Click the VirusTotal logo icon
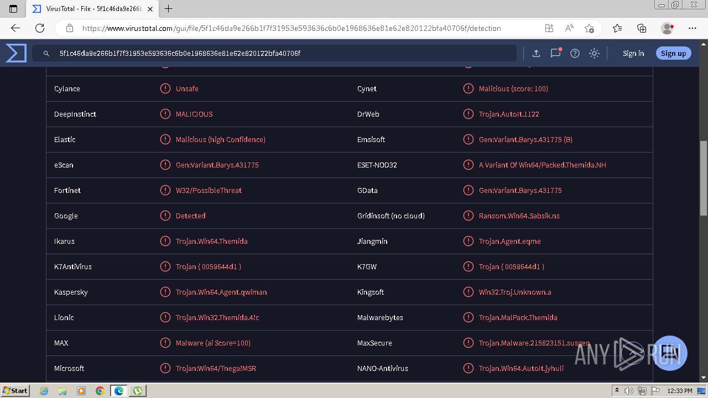The height and width of the screenshot is (398, 708). click(x=16, y=53)
